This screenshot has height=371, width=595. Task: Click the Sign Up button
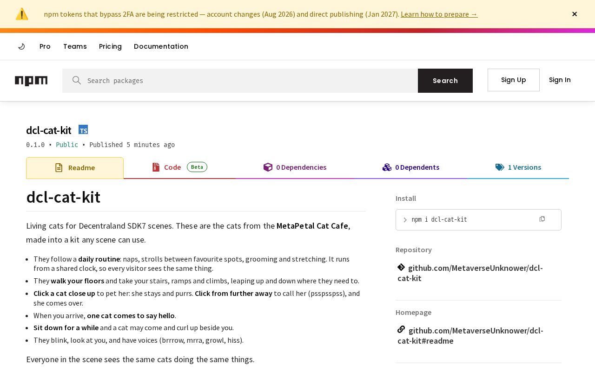[x=514, y=80]
